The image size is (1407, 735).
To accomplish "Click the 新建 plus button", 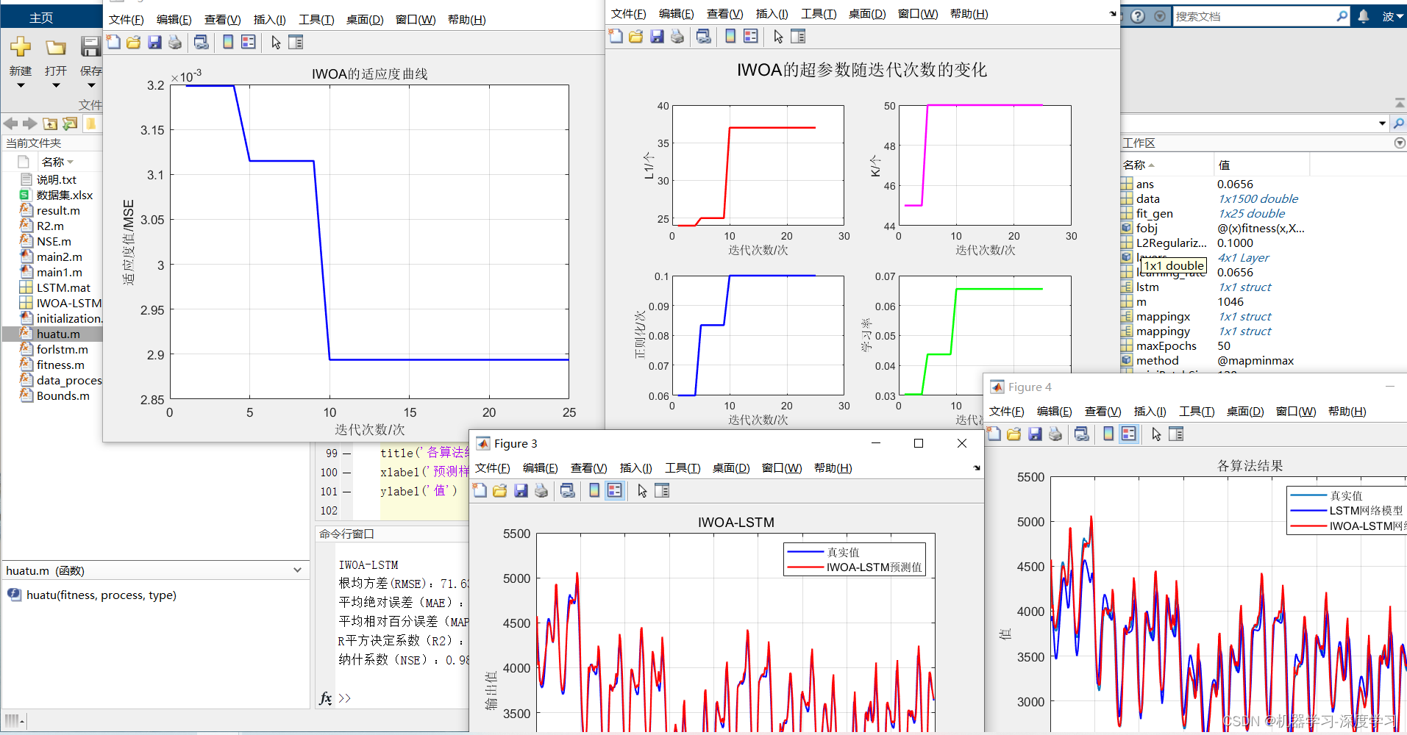I will tap(21, 47).
